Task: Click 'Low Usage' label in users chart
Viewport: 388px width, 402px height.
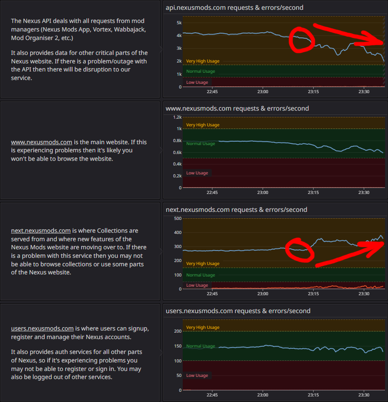Action: tap(197, 376)
